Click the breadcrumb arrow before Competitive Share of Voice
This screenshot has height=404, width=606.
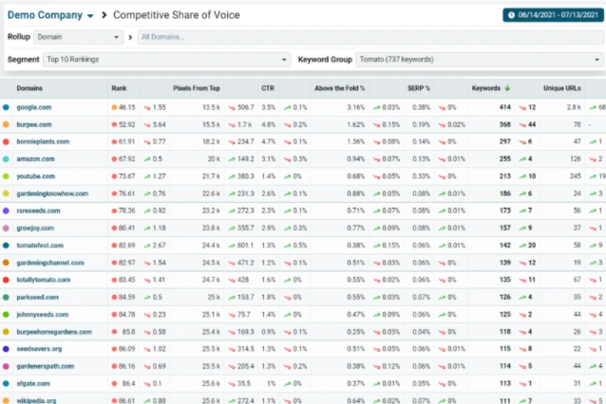point(104,15)
